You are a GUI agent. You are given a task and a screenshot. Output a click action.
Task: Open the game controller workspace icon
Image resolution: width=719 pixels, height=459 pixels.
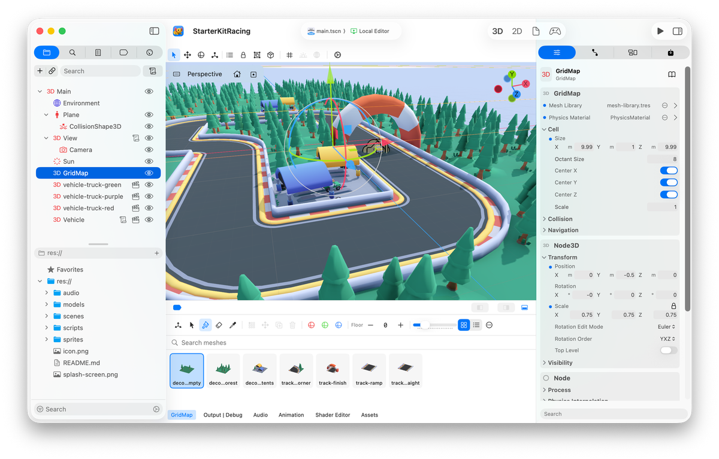(x=555, y=31)
